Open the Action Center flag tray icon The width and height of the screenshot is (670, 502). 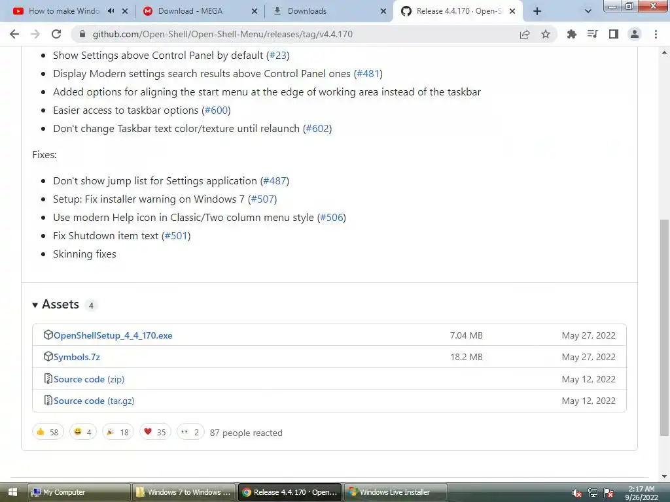[609, 493]
